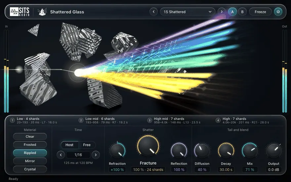Click the '125 ms at 120 BPM' readout

click(x=78, y=163)
